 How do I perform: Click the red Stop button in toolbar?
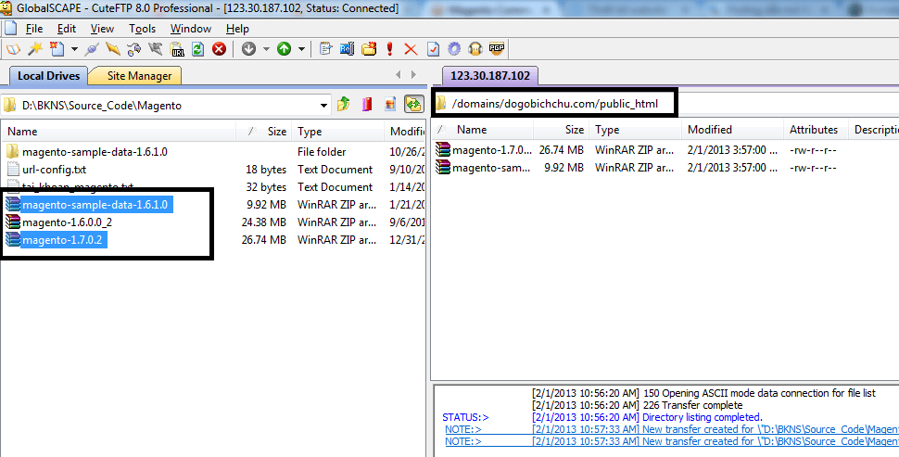point(220,49)
